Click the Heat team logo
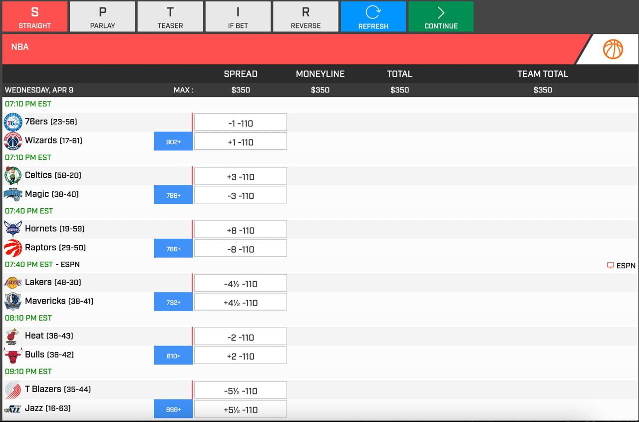Image resolution: width=639 pixels, height=422 pixels. (x=13, y=336)
